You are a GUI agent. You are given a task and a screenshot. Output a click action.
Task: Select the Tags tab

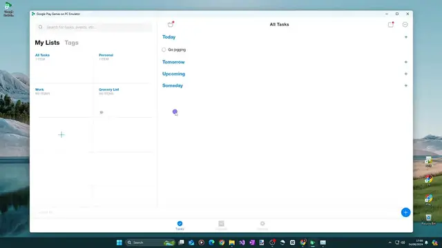pos(72,43)
